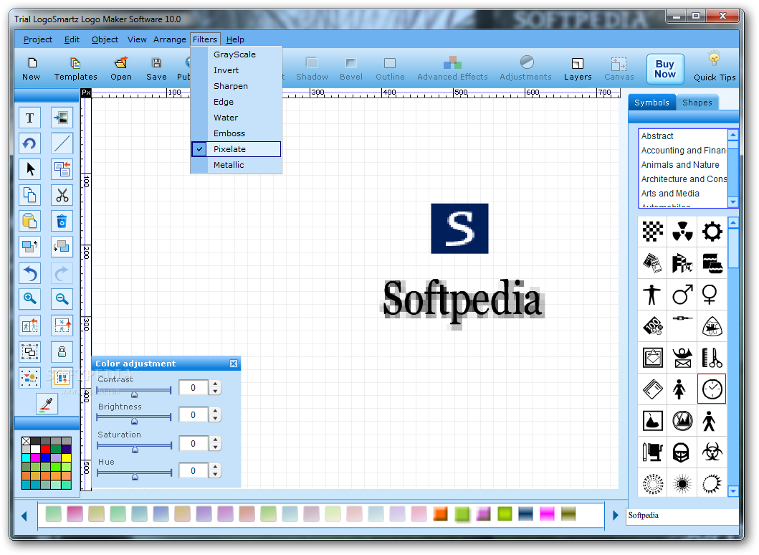
Task: Apply the Water filter
Action: [237, 118]
